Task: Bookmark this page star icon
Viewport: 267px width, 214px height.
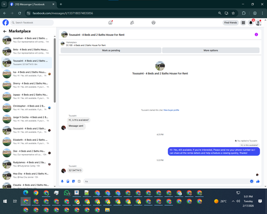Action: pos(233,13)
